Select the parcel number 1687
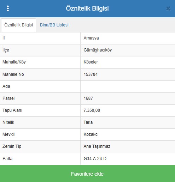The width and height of the screenshot is (175, 182). point(88,98)
